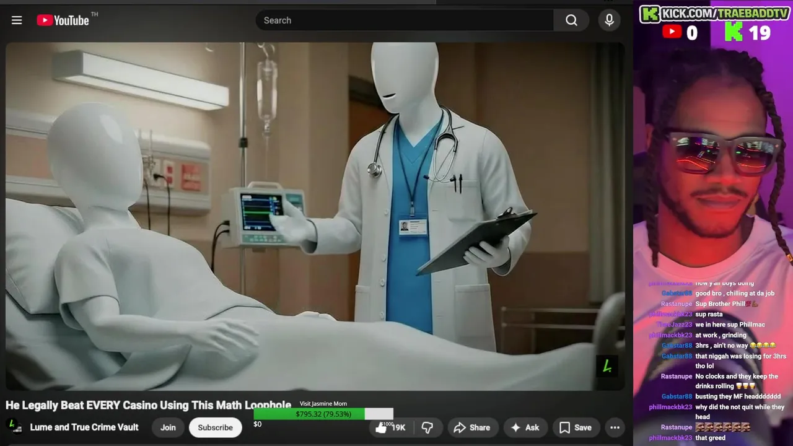This screenshot has height=446, width=793.
Task: Click the Search input field
Action: 405,20
